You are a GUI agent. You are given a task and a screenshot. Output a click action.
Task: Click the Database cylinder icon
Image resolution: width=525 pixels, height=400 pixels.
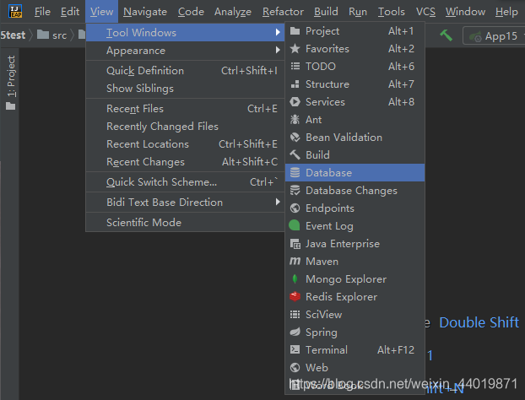pyautogui.click(x=295, y=173)
